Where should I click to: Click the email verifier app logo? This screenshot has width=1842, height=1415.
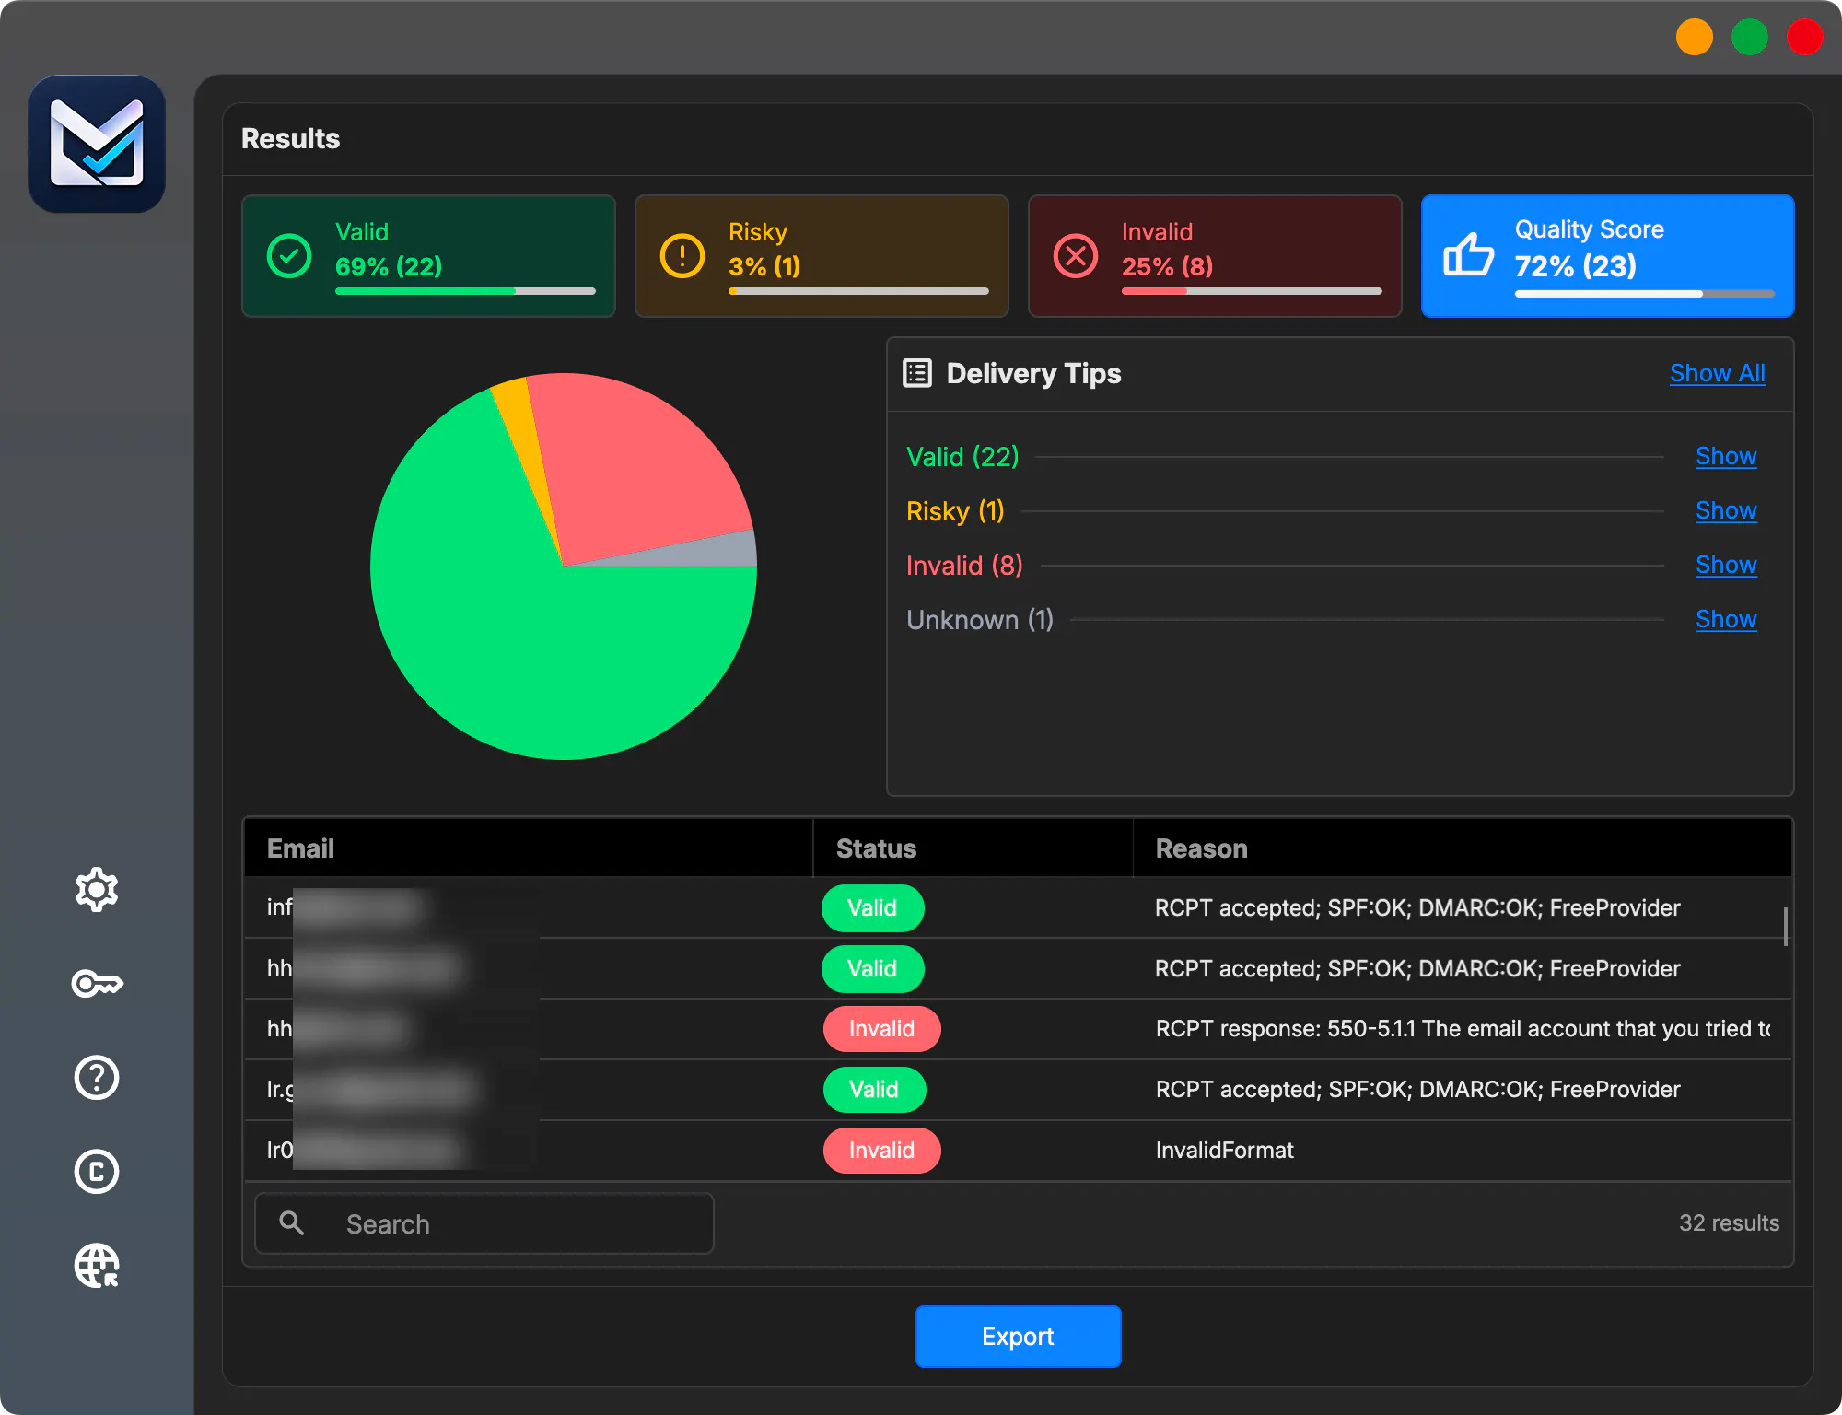click(x=97, y=144)
